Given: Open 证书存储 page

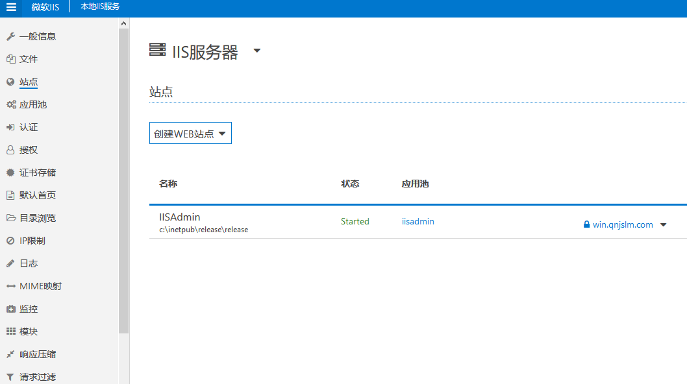Looking at the screenshot, I should pos(38,173).
